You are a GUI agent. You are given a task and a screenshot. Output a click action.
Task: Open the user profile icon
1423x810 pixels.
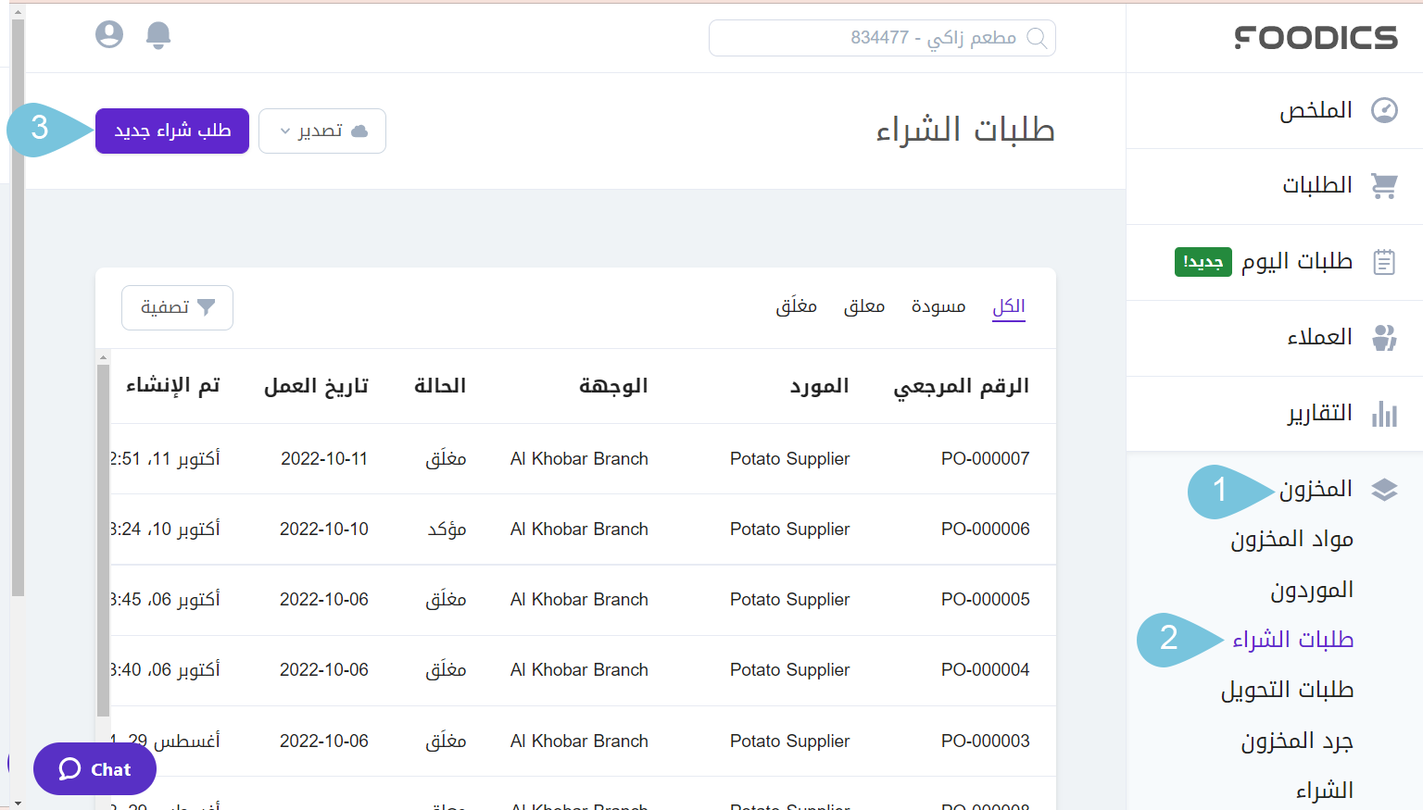109,34
